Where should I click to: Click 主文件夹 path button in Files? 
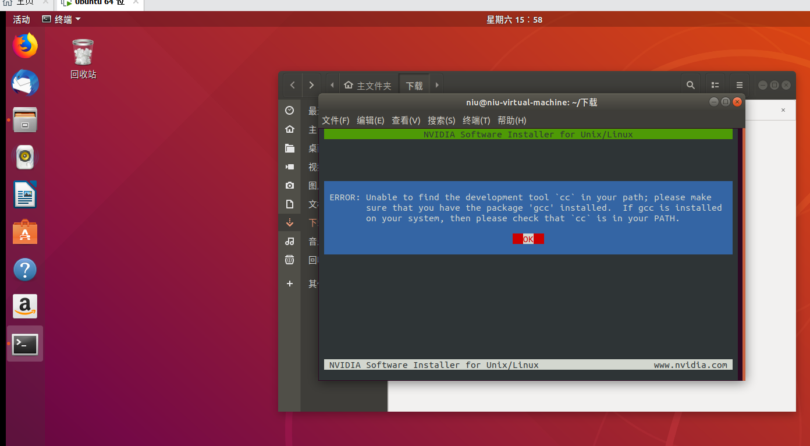(x=368, y=85)
